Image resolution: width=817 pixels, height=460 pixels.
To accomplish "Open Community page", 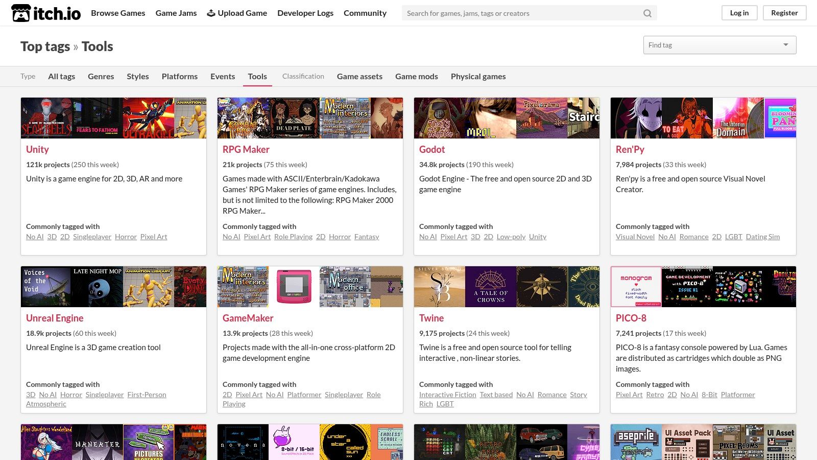I will click(365, 13).
